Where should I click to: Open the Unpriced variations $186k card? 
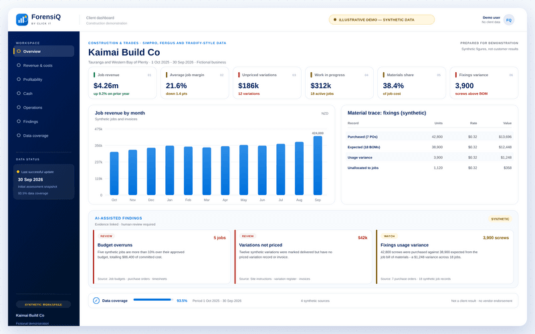tap(267, 83)
